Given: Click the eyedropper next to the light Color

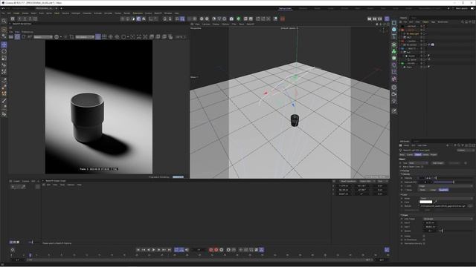Looking at the screenshot, I should point(436,202).
